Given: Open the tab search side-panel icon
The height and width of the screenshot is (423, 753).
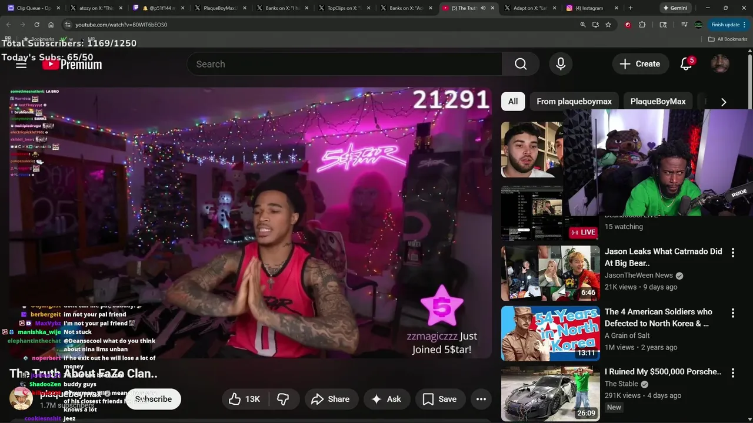Looking at the screenshot, I should point(663,25).
